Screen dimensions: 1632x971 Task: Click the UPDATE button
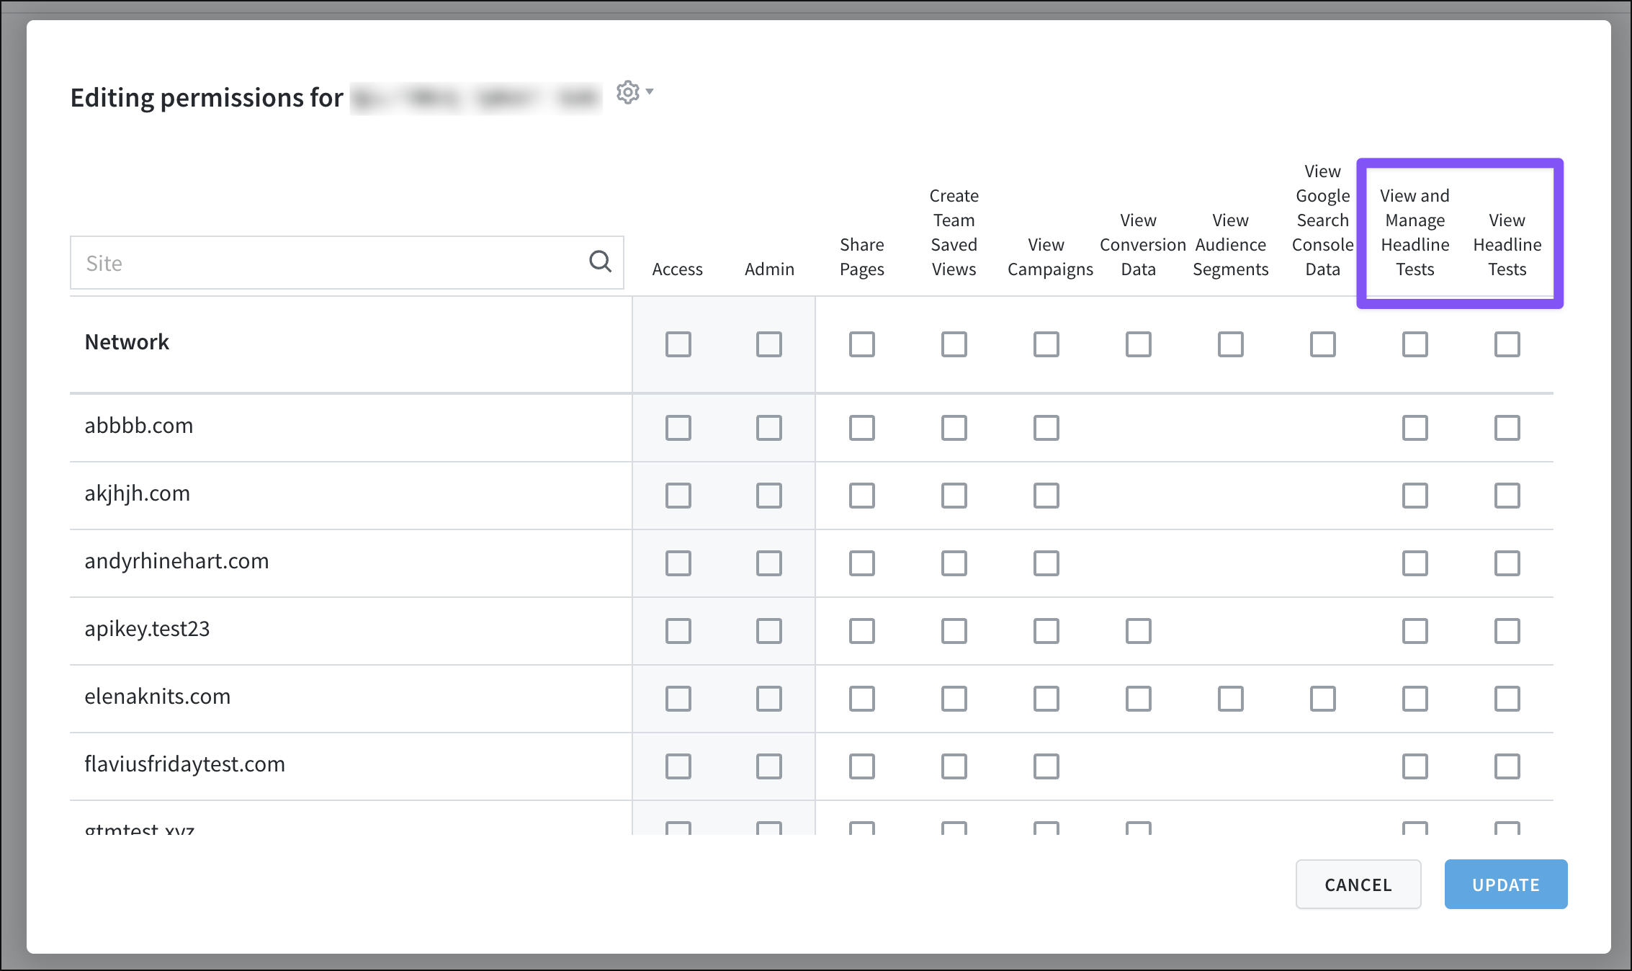click(x=1506, y=884)
